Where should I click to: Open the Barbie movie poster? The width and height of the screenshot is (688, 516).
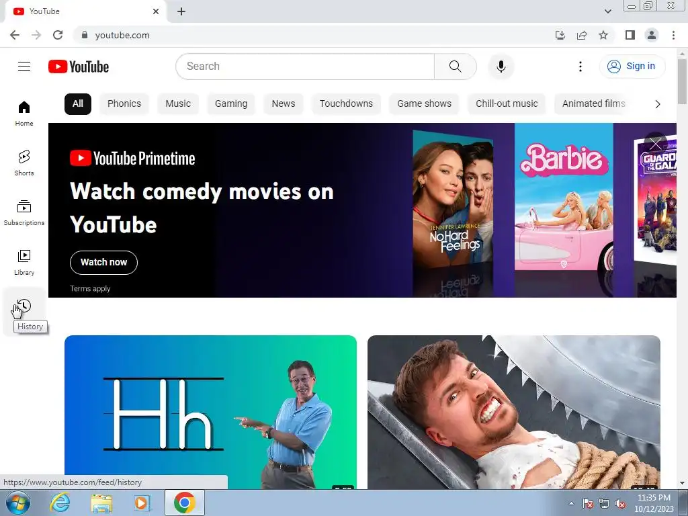(564, 197)
